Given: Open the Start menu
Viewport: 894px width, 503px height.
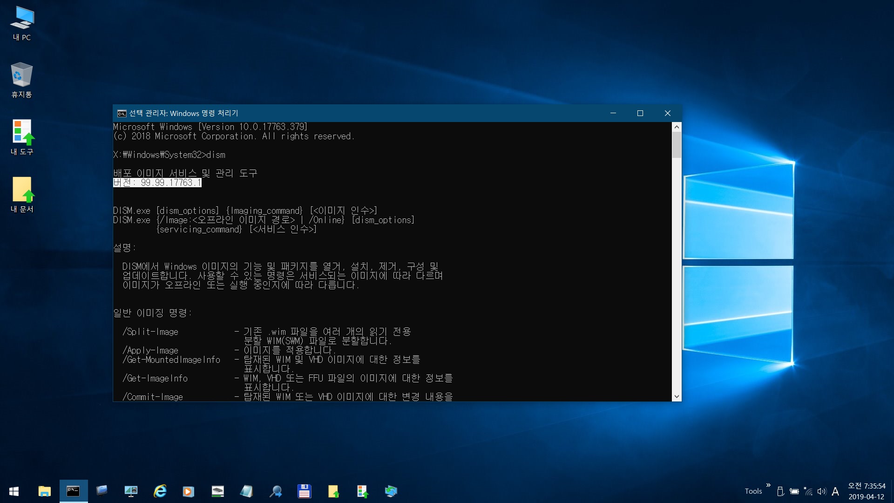Looking at the screenshot, I should tap(14, 491).
